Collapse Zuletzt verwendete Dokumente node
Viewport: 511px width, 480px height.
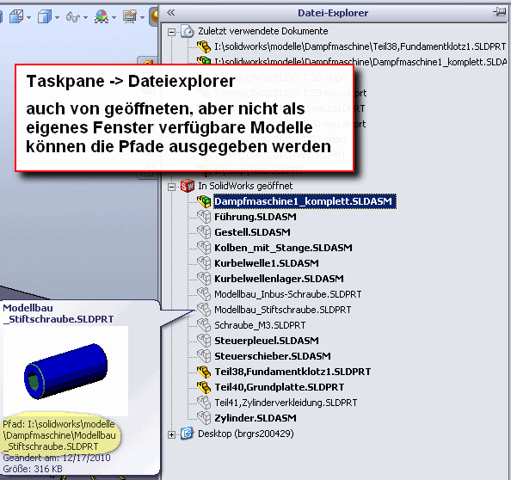tap(171, 32)
